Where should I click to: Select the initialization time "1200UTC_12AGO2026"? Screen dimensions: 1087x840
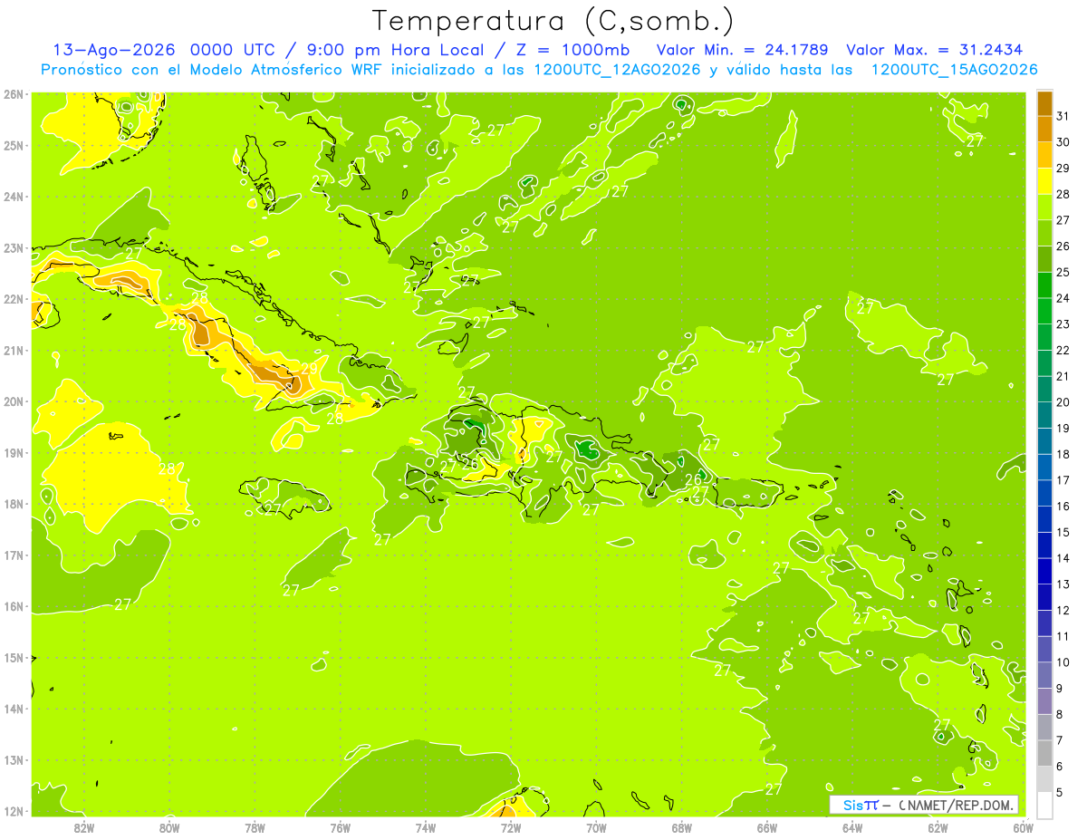pos(618,70)
